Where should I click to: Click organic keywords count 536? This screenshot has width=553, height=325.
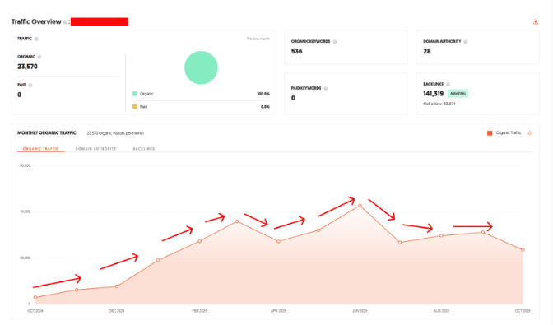coord(296,52)
